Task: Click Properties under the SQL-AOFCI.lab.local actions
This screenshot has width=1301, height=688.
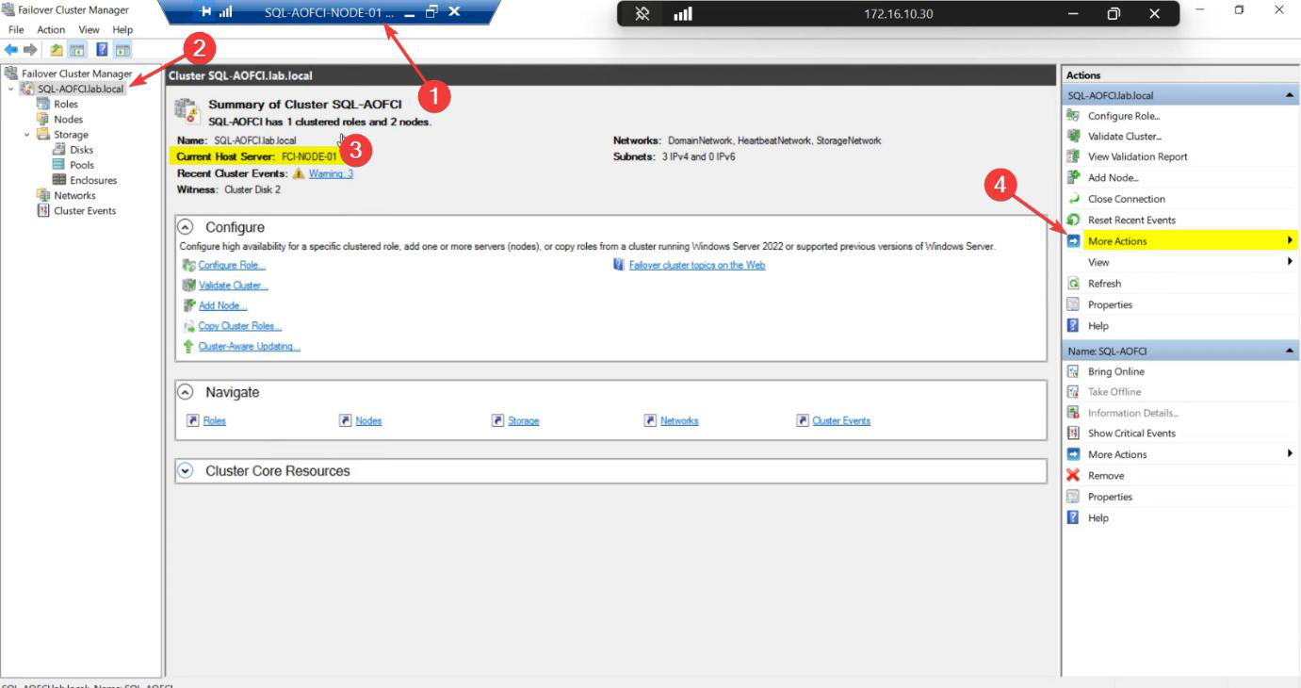Action: coord(1110,304)
